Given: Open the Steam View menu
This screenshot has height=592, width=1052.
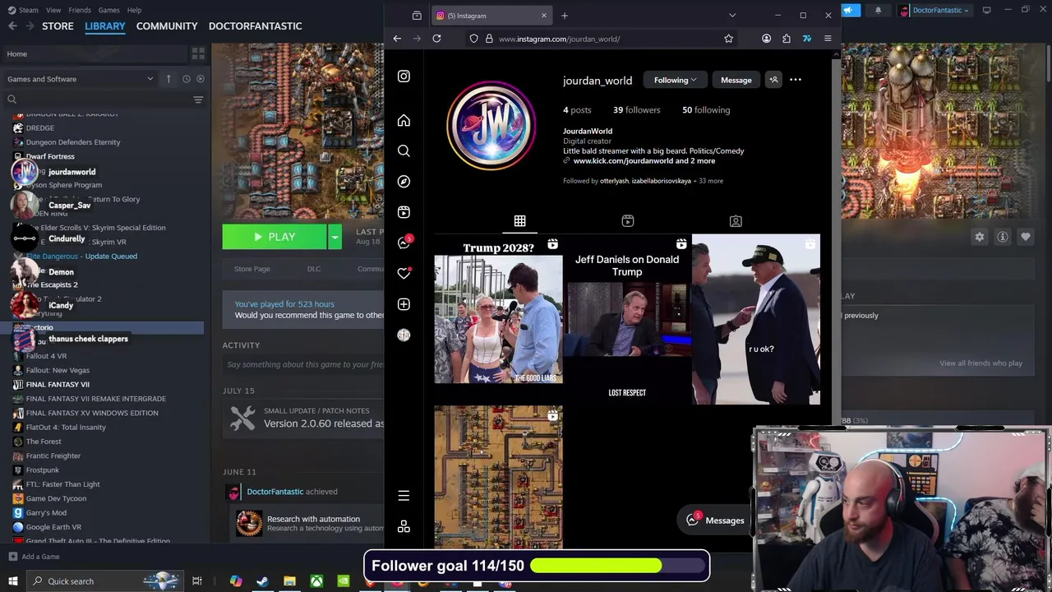Looking at the screenshot, I should coord(53,10).
